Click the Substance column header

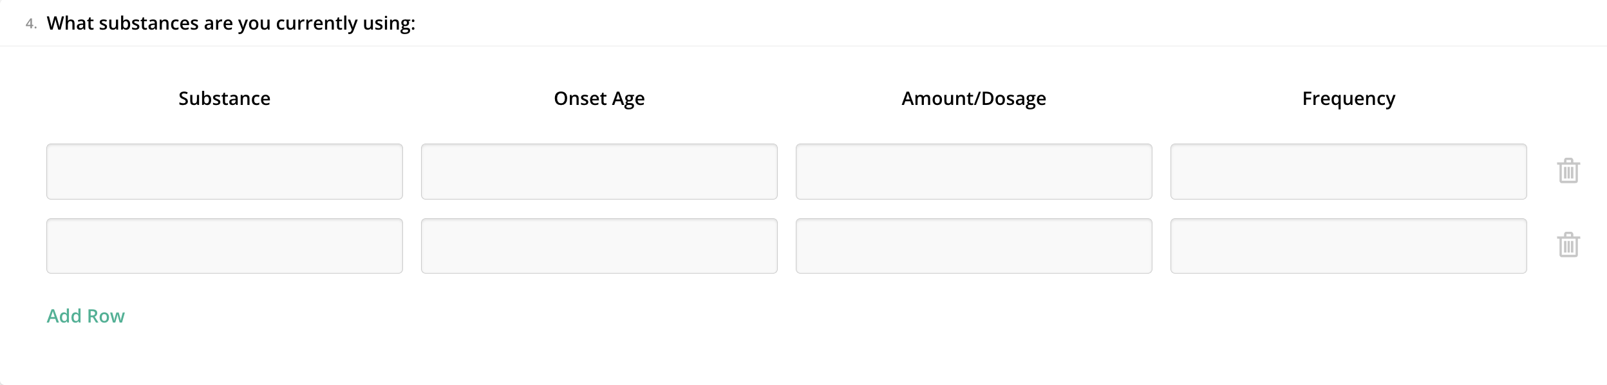pyautogui.click(x=224, y=99)
